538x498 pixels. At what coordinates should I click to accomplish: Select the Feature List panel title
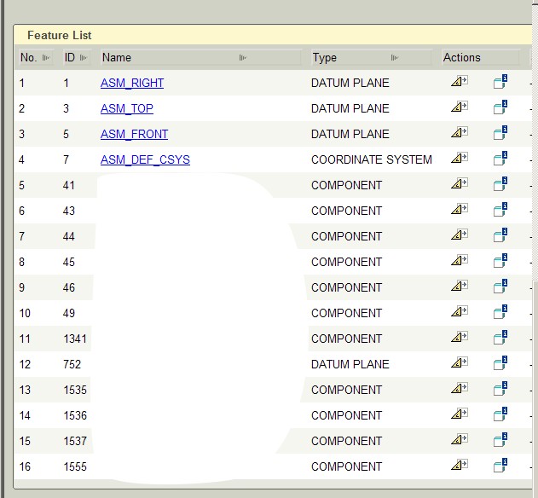tap(60, 35)
